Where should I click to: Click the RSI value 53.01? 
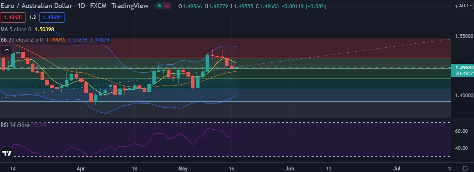click(39, 125)
